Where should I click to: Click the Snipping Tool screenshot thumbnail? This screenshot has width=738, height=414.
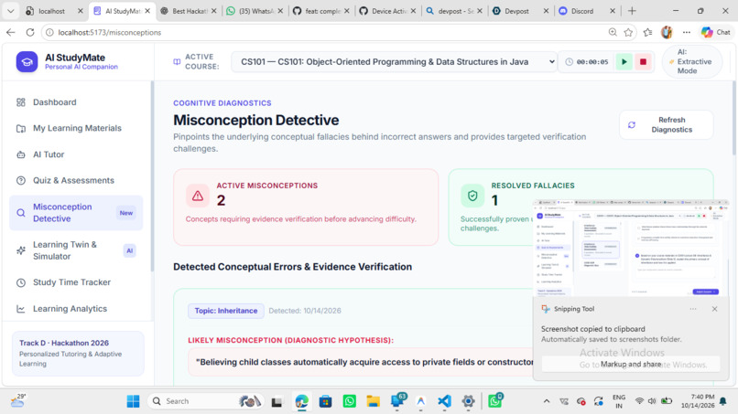(630, 248)
